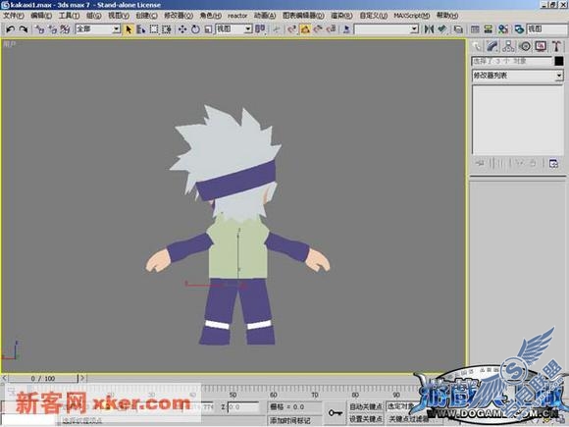Click the 用户 viewport label
Screen dimensions: 569x427
coord(9,44)
